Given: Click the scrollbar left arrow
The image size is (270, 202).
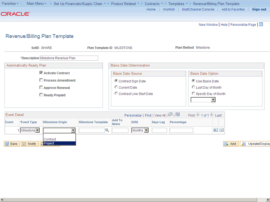Looking at the screenshot, I should (2, 200).
